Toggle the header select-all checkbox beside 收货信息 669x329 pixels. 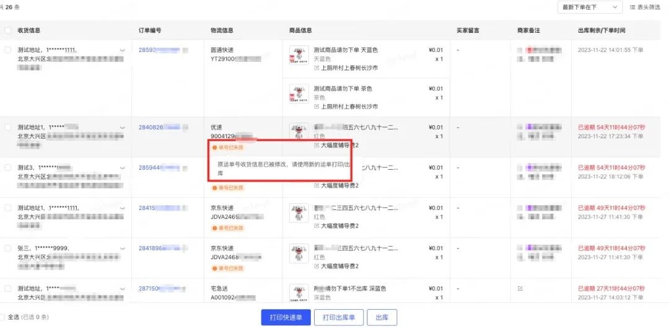coord(7,31)
